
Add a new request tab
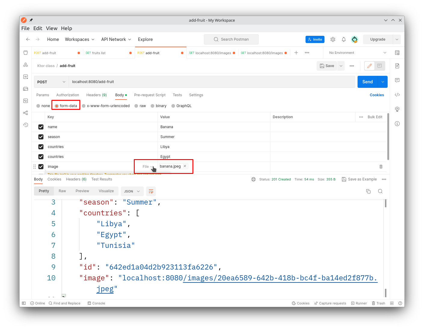coord(296,53)
